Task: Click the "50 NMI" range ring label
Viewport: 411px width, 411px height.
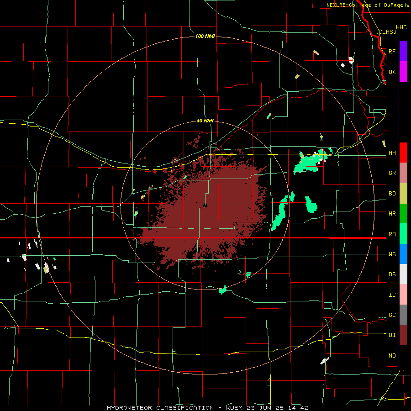Action: 205,121
